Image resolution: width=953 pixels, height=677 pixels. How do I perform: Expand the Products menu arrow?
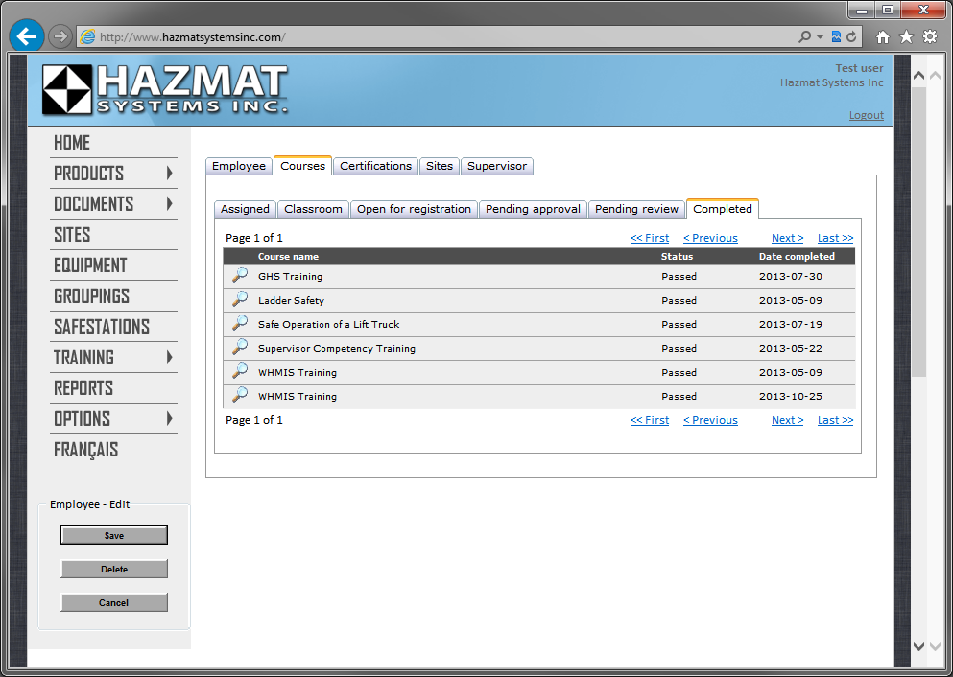pos(169,174)
